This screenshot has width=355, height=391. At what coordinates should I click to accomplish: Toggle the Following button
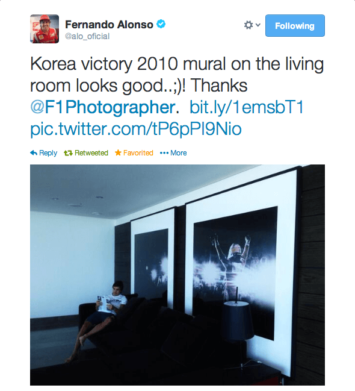[x=295, y=26]
